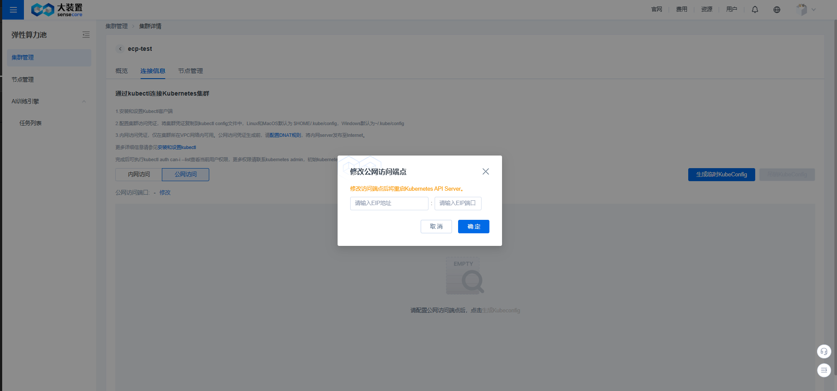The image size is (837, 391).
Task: Expand the account dropdown arrow
Action: (x=814, y=10)
